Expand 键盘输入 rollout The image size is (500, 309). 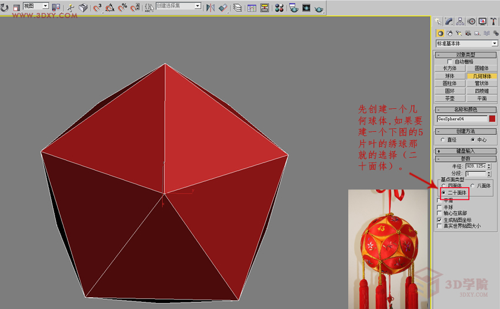pyautogui.click(x=465, y=151)
